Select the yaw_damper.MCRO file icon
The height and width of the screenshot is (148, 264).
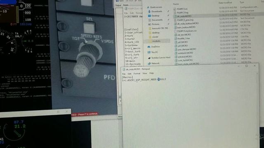(x=176, y=49)
